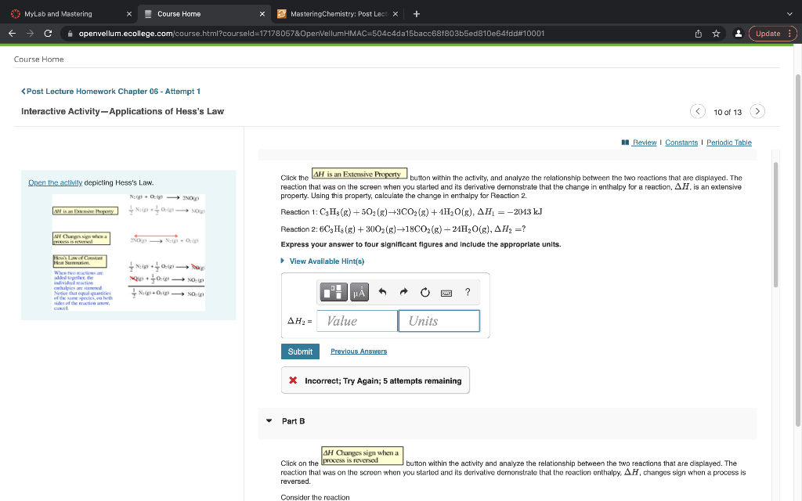This screenshot has height=501, width=802.
Task: Click the undo arrow in the answer box
Action: point(381,292)
